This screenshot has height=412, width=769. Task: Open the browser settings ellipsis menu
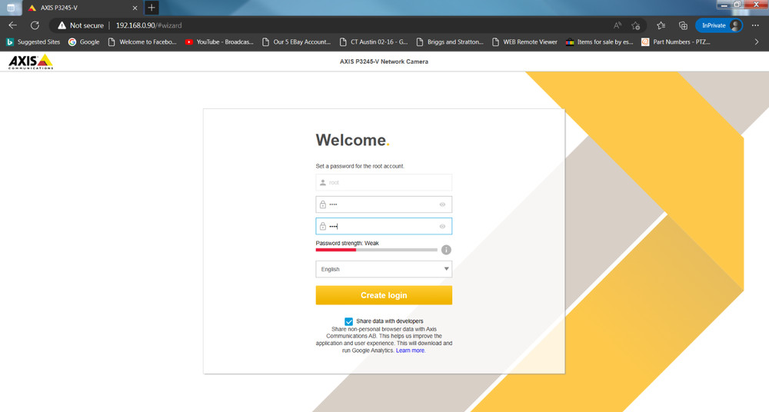point(755,25)
